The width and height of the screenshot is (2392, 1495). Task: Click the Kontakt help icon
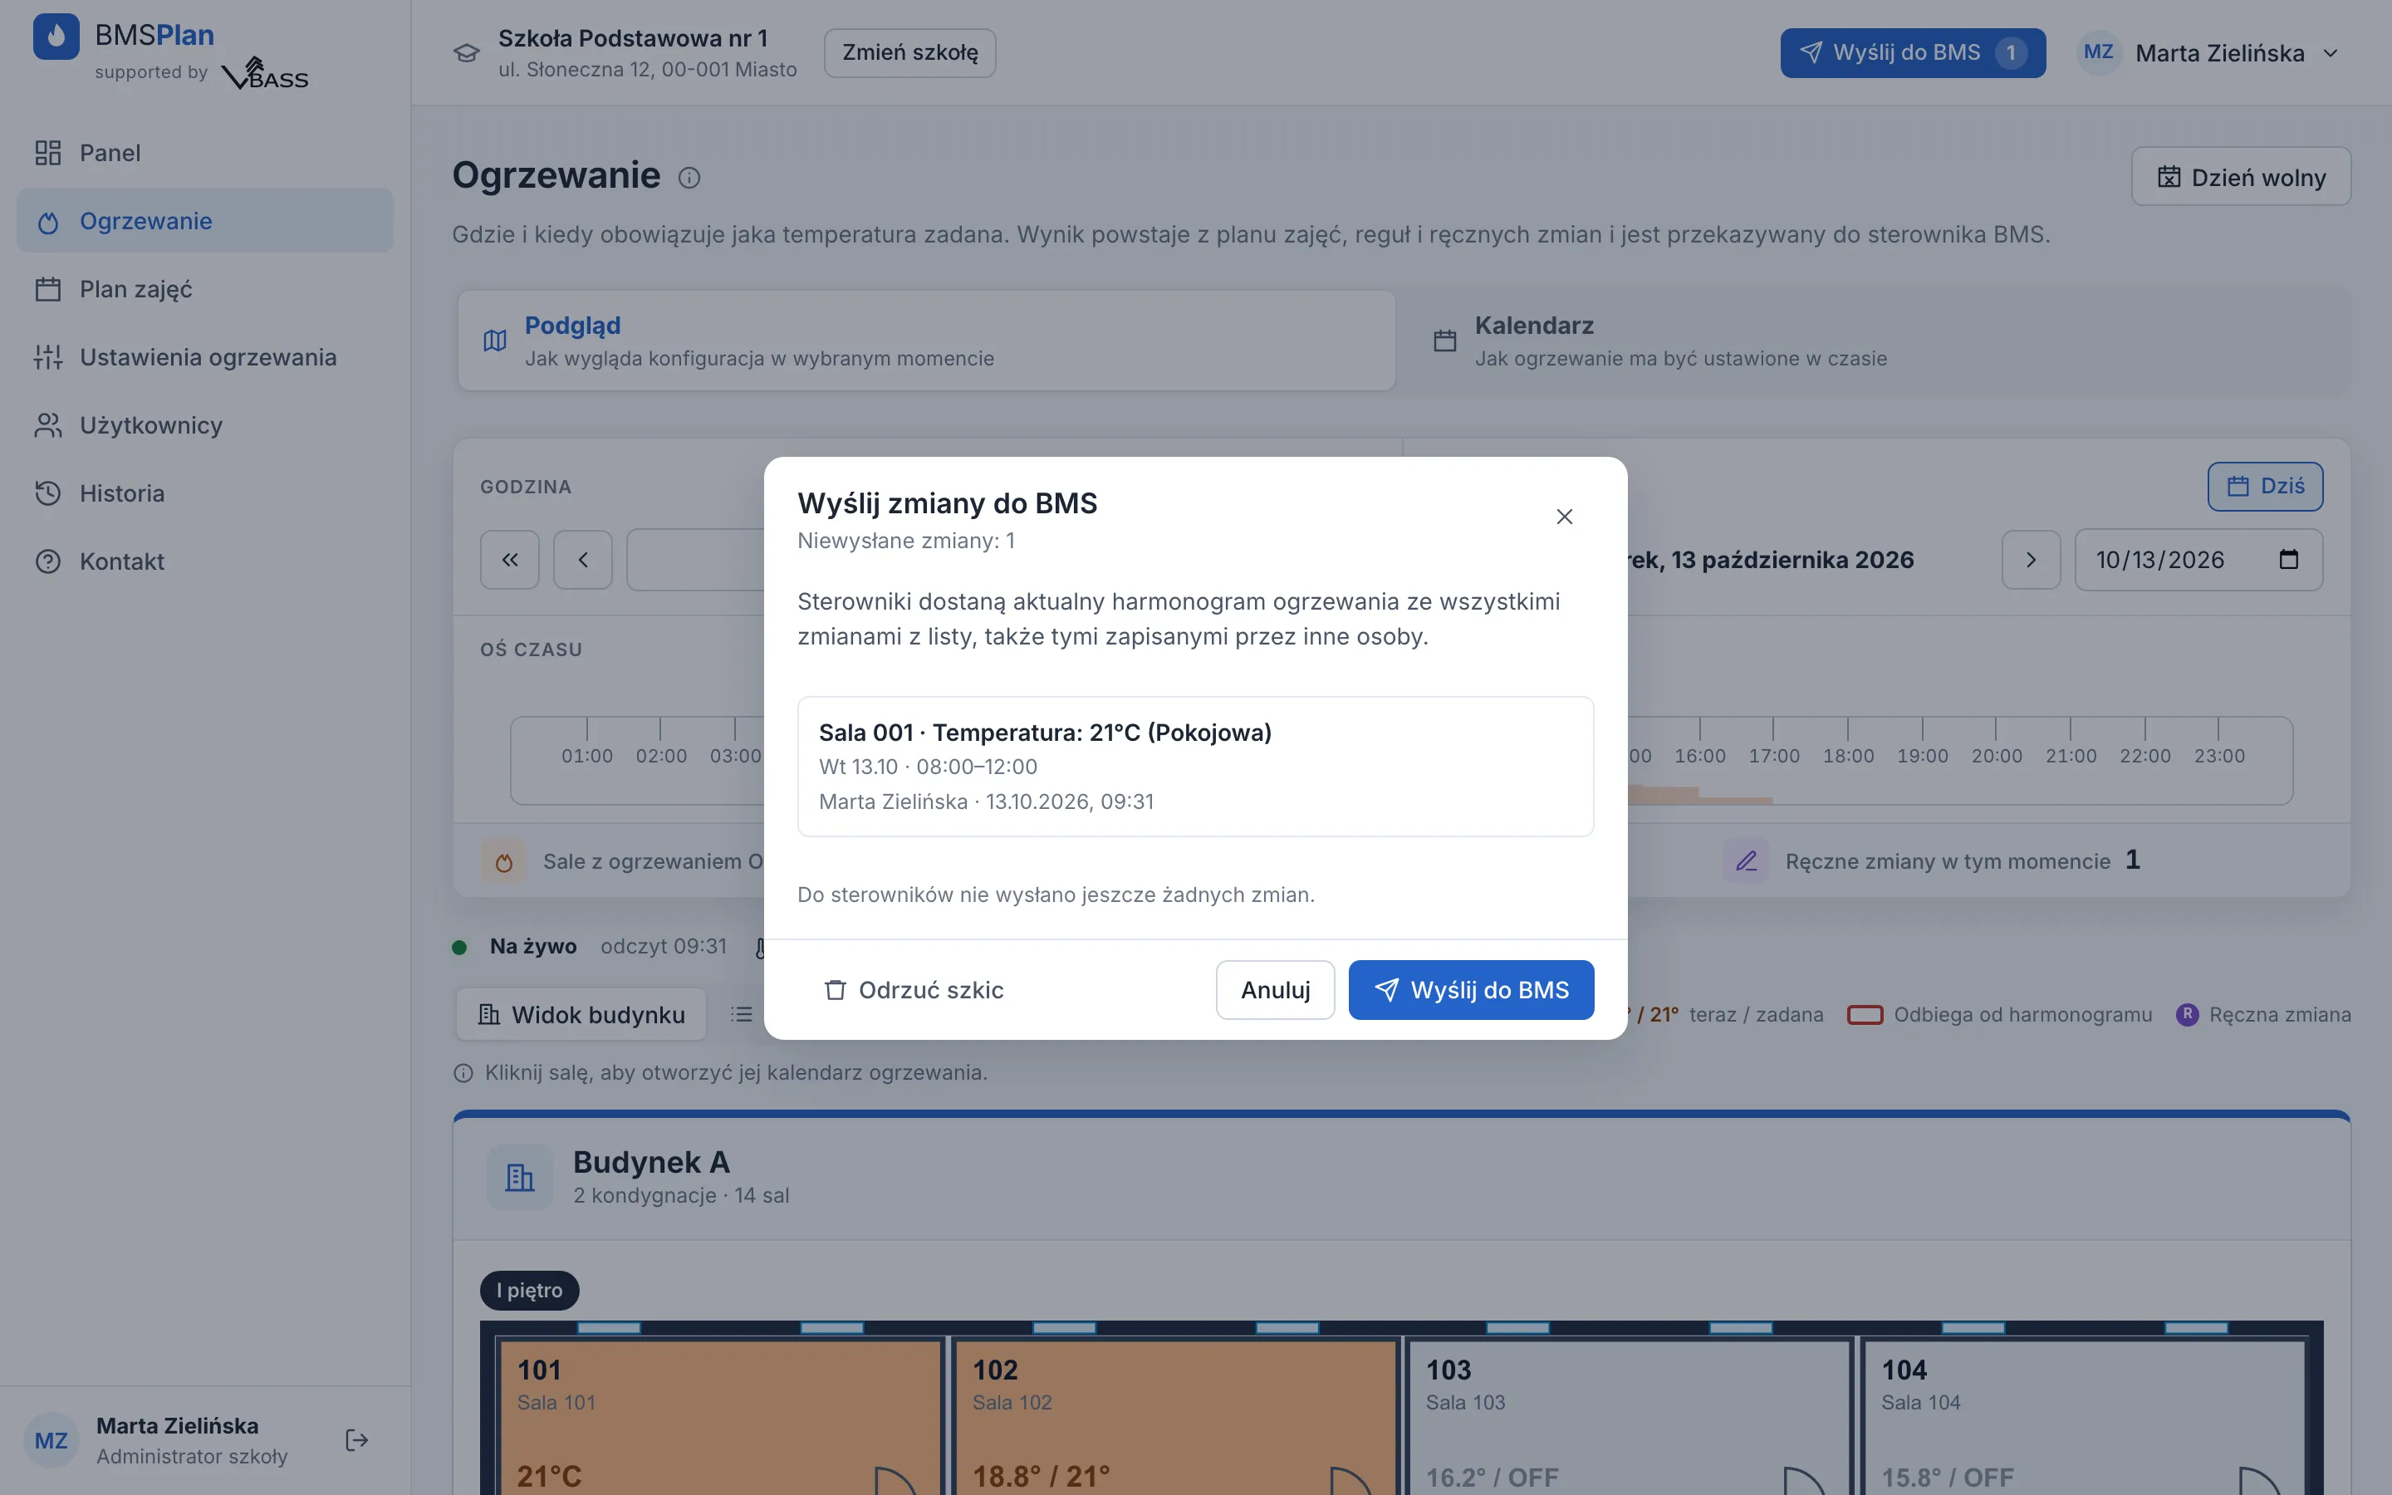(47, 561)
